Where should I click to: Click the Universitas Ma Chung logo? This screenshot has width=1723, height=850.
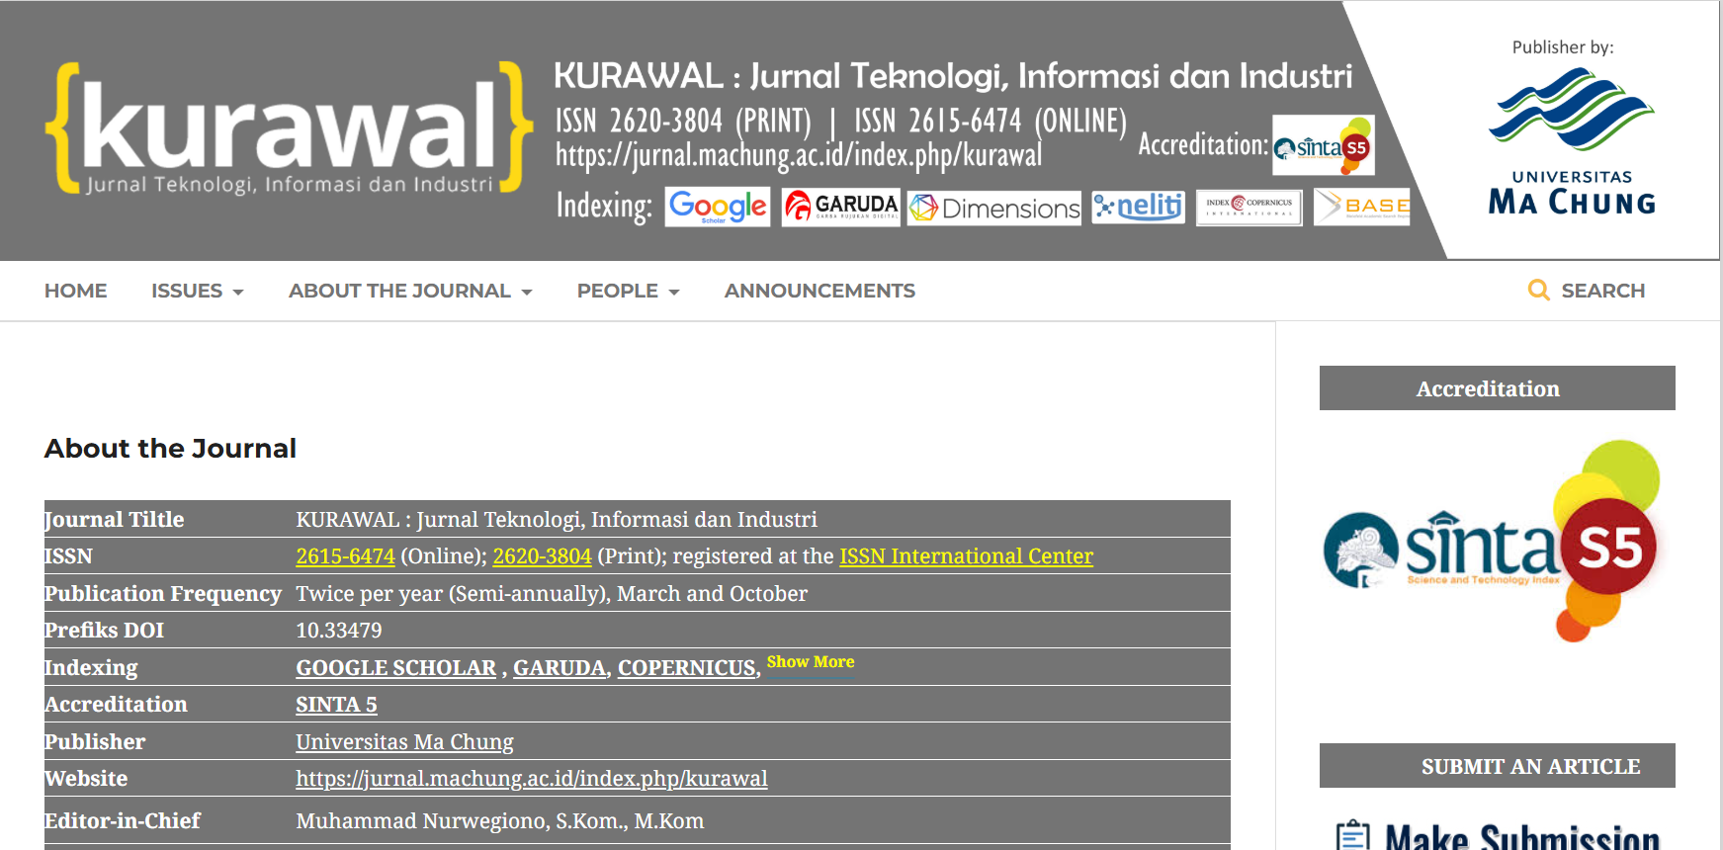click(x=1572, y=142)
